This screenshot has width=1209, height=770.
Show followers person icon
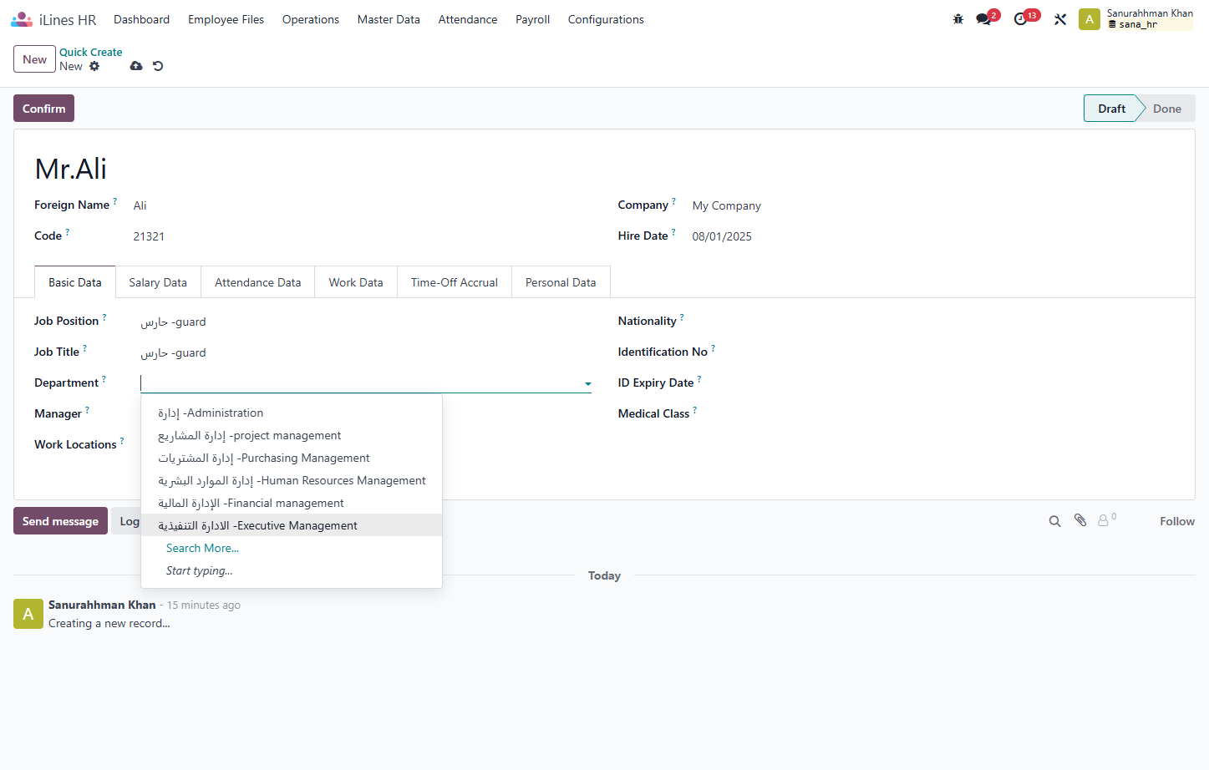(x=1106, y=520)
